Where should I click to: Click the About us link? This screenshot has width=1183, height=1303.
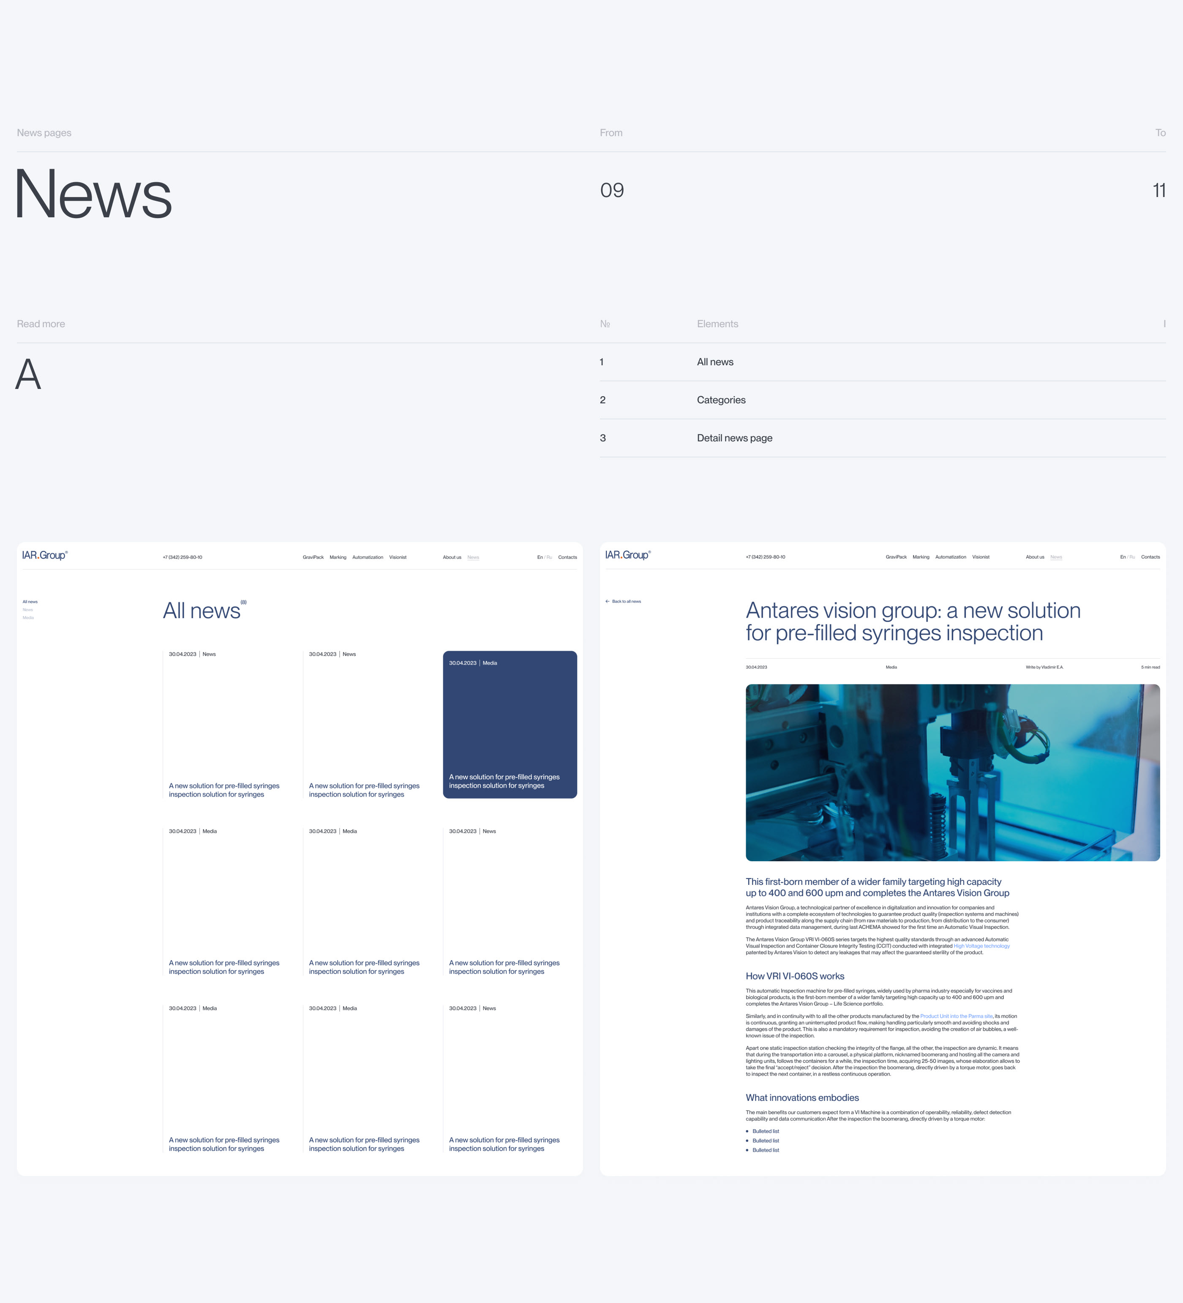[452, 556]
